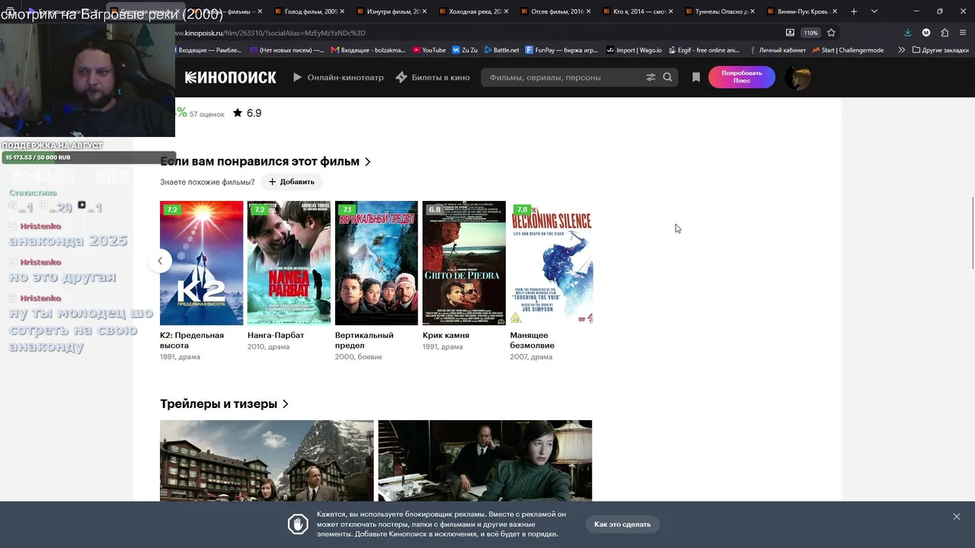Open the advanced search filter icon
This screenshot has width=975, height=548.
(651, 77)
